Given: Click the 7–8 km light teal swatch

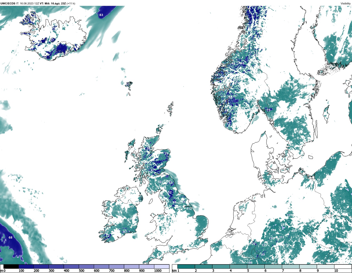Looking at the screenshot, I should click(291, 267).
